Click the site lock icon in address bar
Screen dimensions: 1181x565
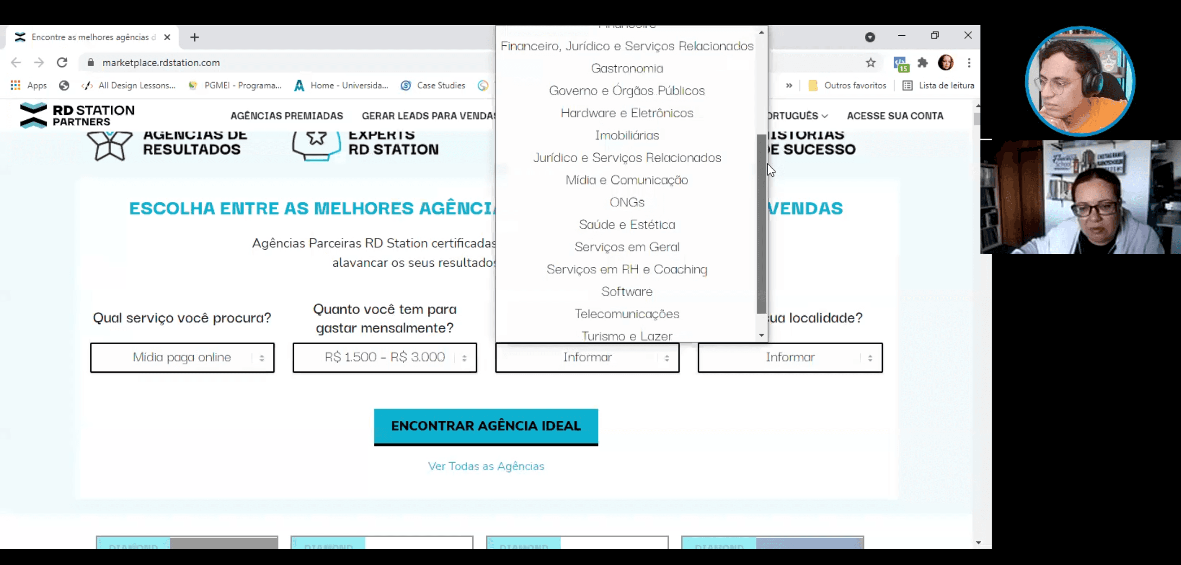pyautogui.click(x=91, y=63)
